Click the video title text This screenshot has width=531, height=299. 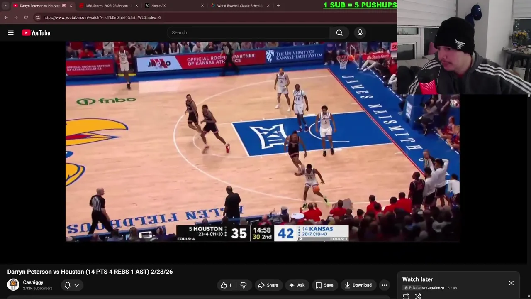click(x=90, y=272)
